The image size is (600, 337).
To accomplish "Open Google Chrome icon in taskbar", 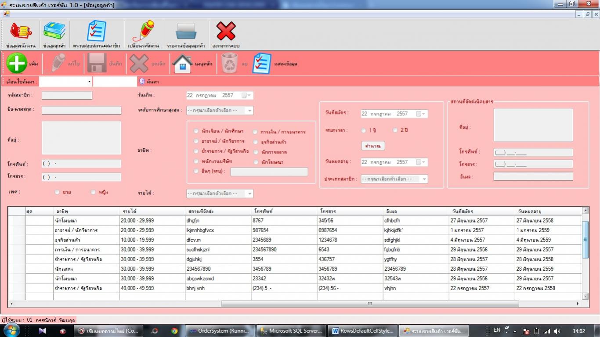I will (x=174, y=331).
